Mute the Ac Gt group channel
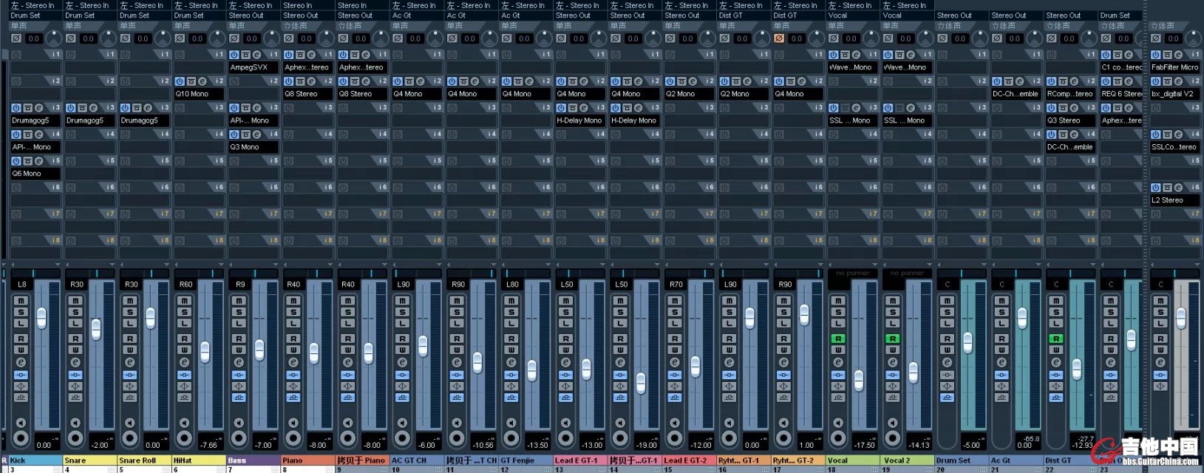This screenshot has height=473, width=1204. [1001, 301]
